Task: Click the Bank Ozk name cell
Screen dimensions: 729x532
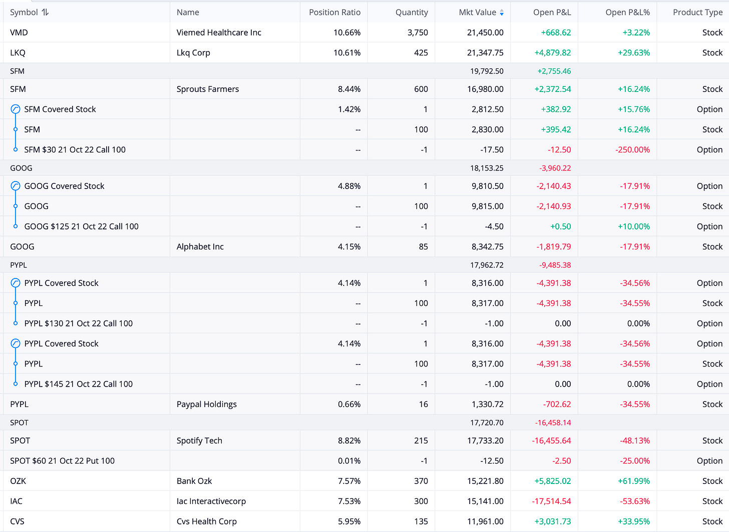Action: pyautogui.click(x=194, y=481)
